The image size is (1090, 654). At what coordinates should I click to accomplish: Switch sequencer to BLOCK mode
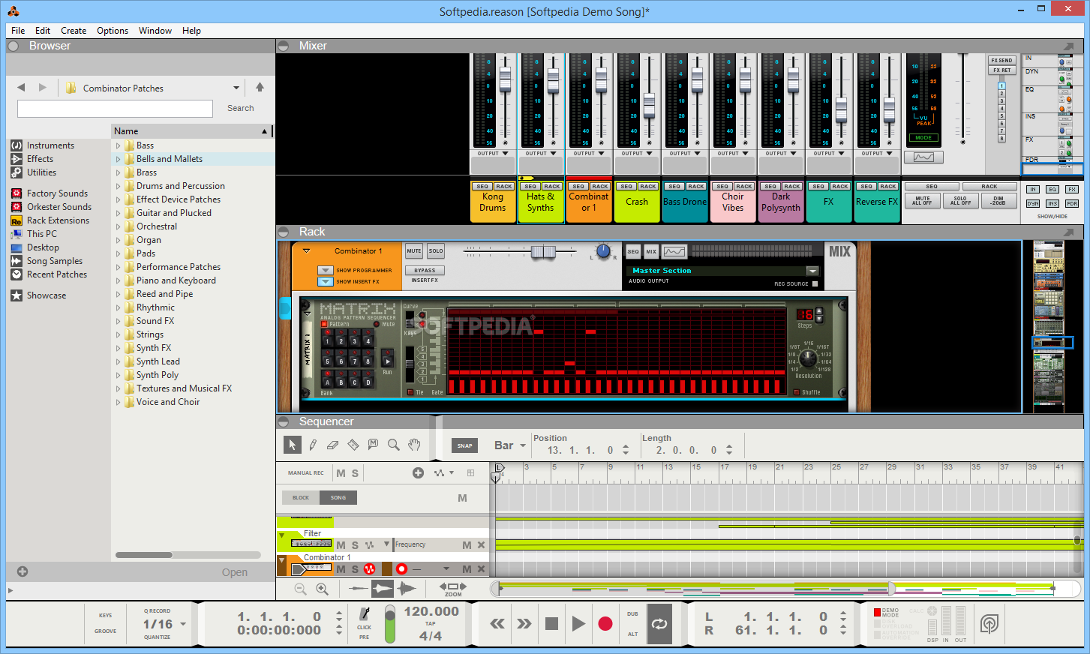click(301, 497)
